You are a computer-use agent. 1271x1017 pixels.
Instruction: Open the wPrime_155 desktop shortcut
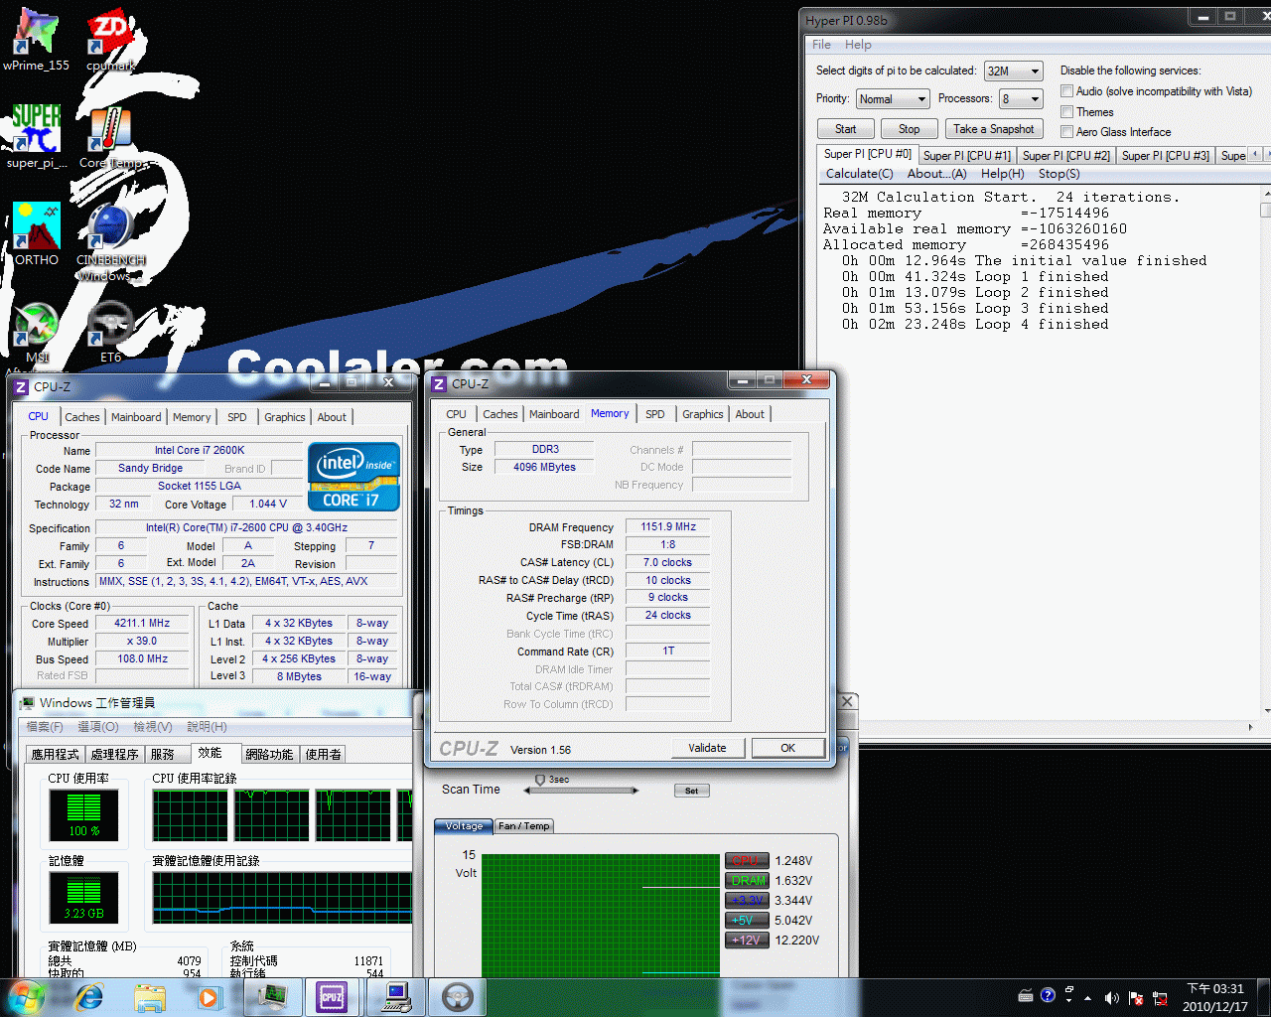tap(36, 40)
